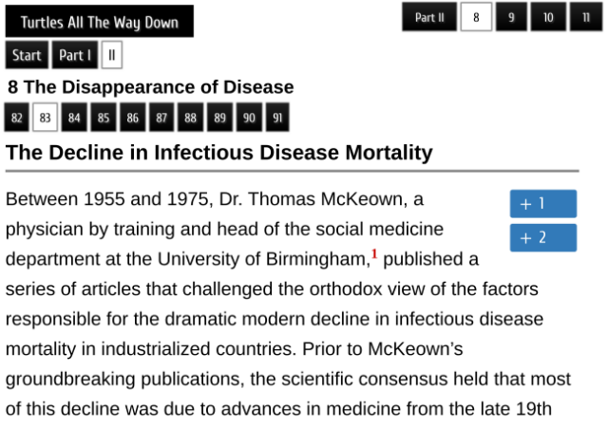Open chapter 8 button
The height and width of the screenshot is (427, 608).
(476, 17)
